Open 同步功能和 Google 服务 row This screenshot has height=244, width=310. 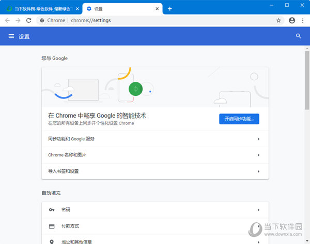coord(155,139)
